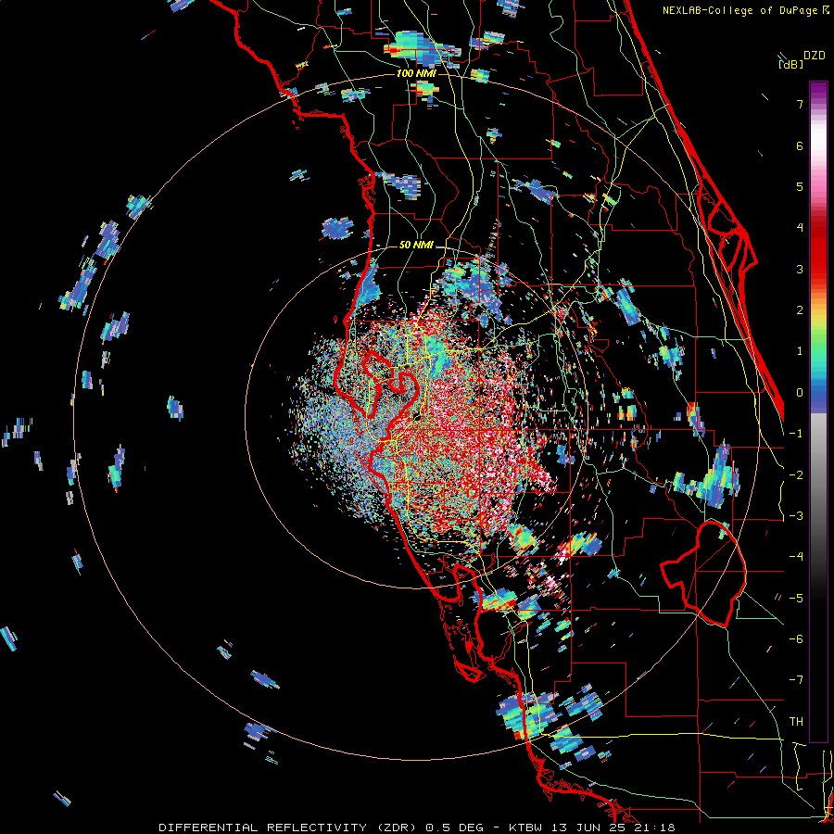The height and width of the screenshot is (834, 834).
Task: Click the TH threshold label on scale
Action: point(796,722)
